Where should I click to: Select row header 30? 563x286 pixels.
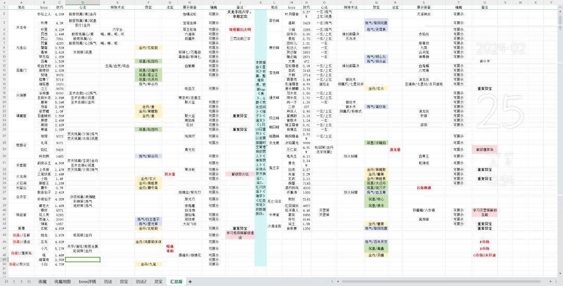pyautogui.click(x=4, y=156)
